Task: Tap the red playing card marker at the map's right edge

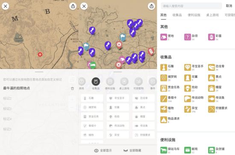Action: (151, 51)
